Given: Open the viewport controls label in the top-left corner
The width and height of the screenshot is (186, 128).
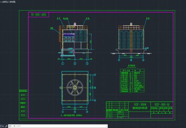Looking at the screenshot, I should click(8, 2).
